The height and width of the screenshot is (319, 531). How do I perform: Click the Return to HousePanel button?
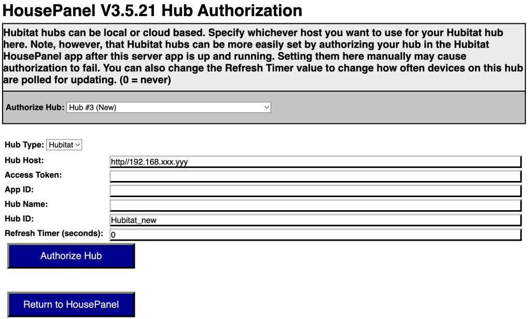pos(71,304)
